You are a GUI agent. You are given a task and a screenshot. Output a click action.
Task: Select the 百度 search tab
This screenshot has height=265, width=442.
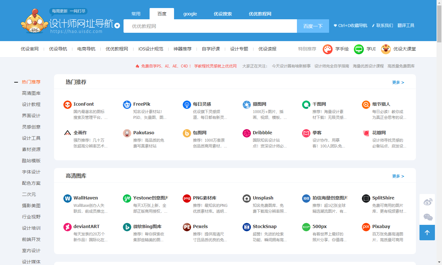[162, 14]
